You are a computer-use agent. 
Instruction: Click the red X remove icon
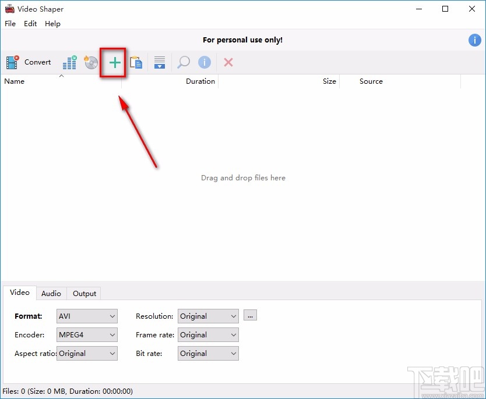point(228,62)
